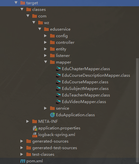Select the META-INF folder label

[x=48, y=122]
